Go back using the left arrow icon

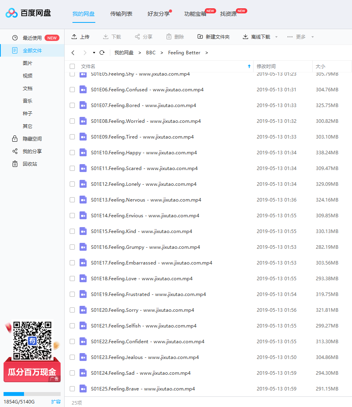[x=73, y=53]
